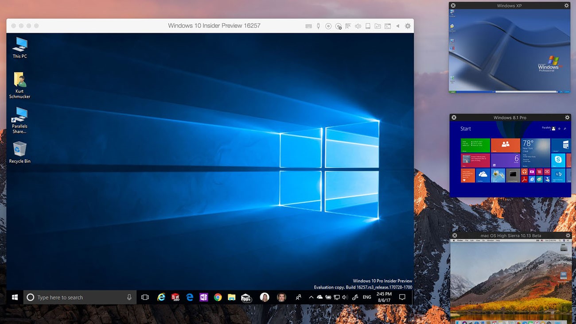Click the sound speaker icon in Parallels title bar
Viewport: 576px width, 324px height.
(x=358, y=26)
